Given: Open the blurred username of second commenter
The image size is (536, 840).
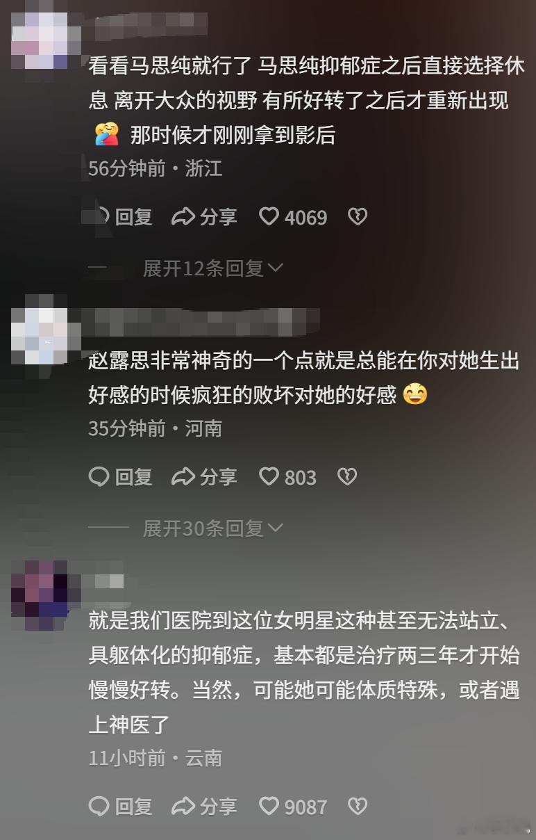Looking at the screenshot, I should [200, 322].
